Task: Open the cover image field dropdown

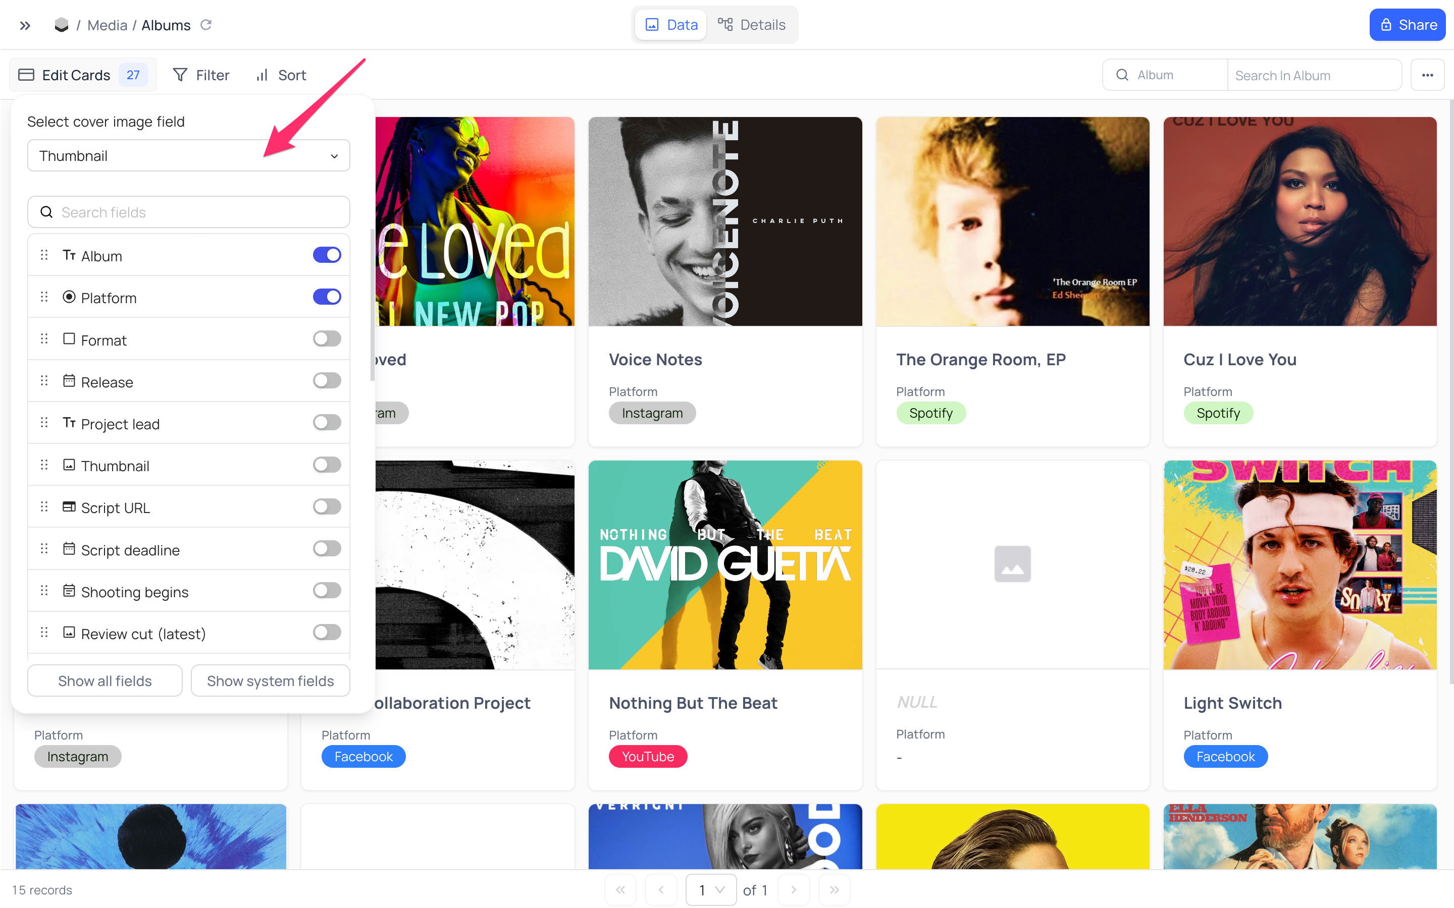Action: pos(188,156)
